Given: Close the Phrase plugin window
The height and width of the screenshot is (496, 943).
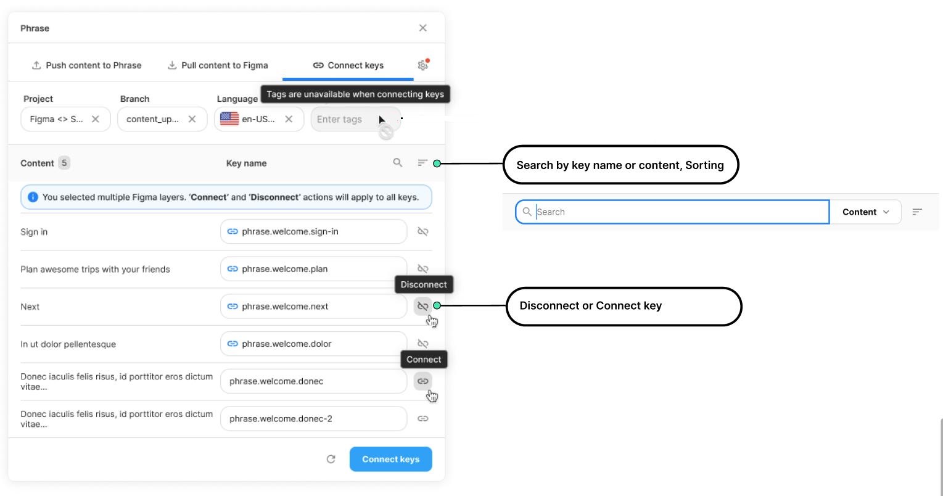Looking at the screenshot, I should [422, 28].
